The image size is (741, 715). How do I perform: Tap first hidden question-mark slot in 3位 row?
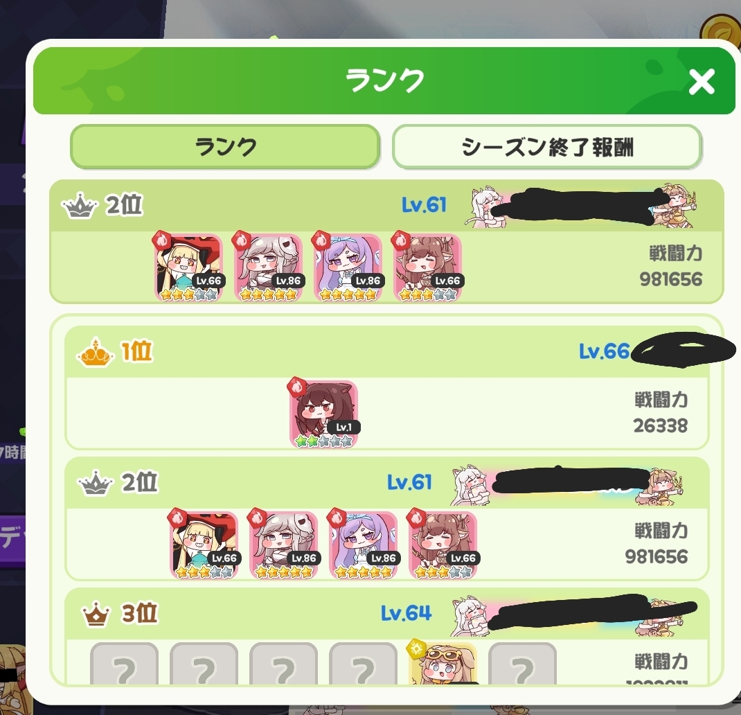[x=124, y=663]
